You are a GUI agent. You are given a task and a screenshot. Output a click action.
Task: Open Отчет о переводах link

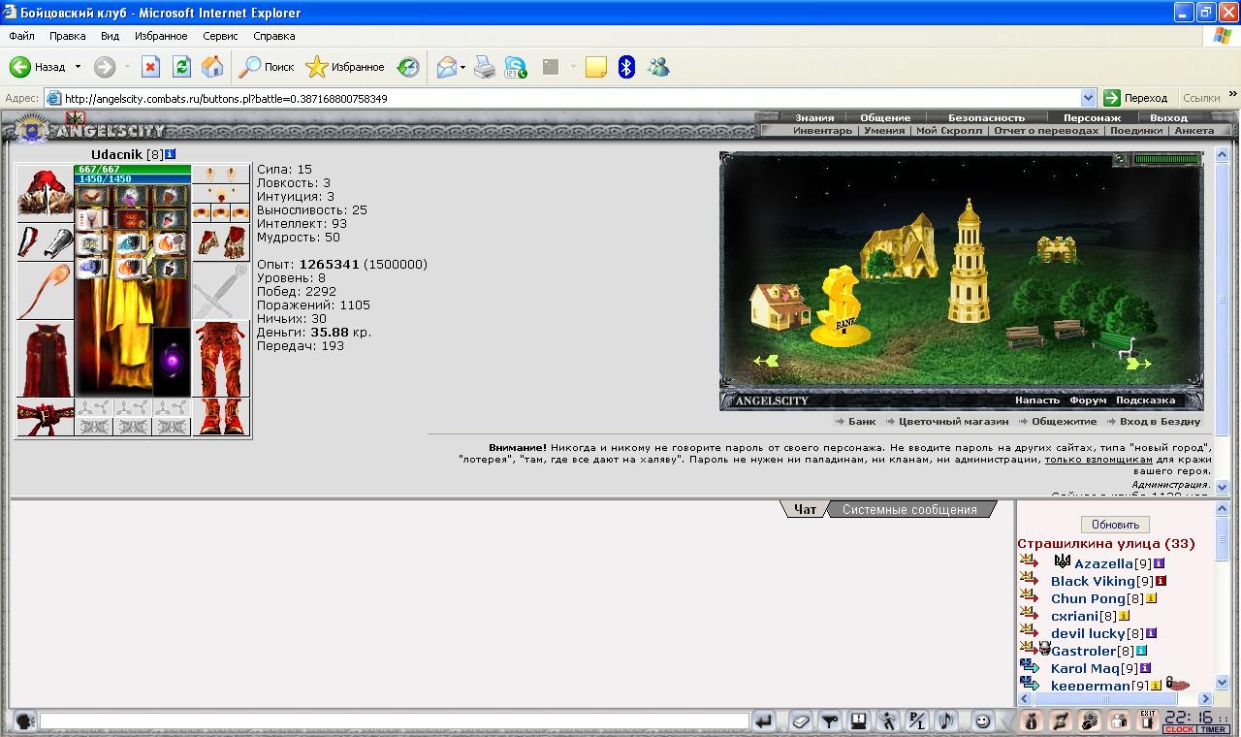[x=1046, y=130]
